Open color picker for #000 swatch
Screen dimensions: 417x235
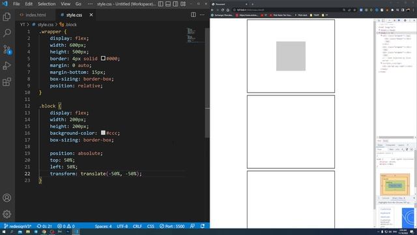coord(103,58)
